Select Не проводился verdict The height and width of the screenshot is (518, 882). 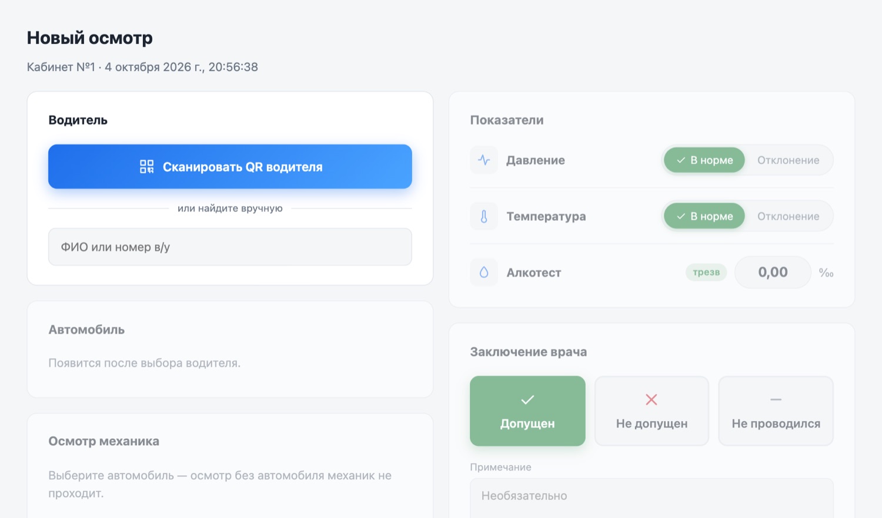click(x=776, y=411)
